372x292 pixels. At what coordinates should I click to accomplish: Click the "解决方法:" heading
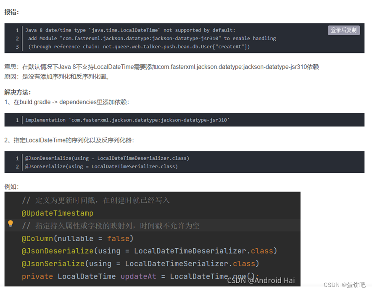17,92
